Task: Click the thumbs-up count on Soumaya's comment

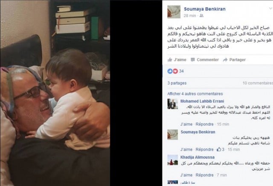Action: pyautogui.click(x=221, y=149)
